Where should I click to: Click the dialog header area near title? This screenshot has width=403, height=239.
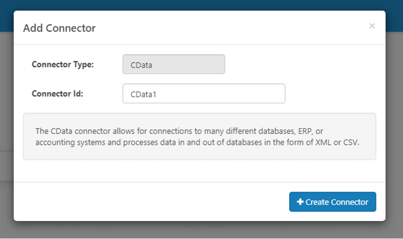[x=224, y=28]
